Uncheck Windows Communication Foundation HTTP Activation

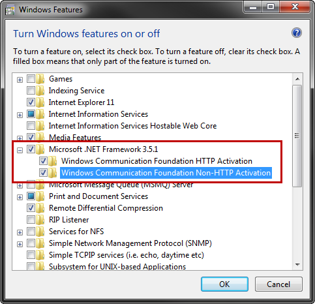pos(43,161)
